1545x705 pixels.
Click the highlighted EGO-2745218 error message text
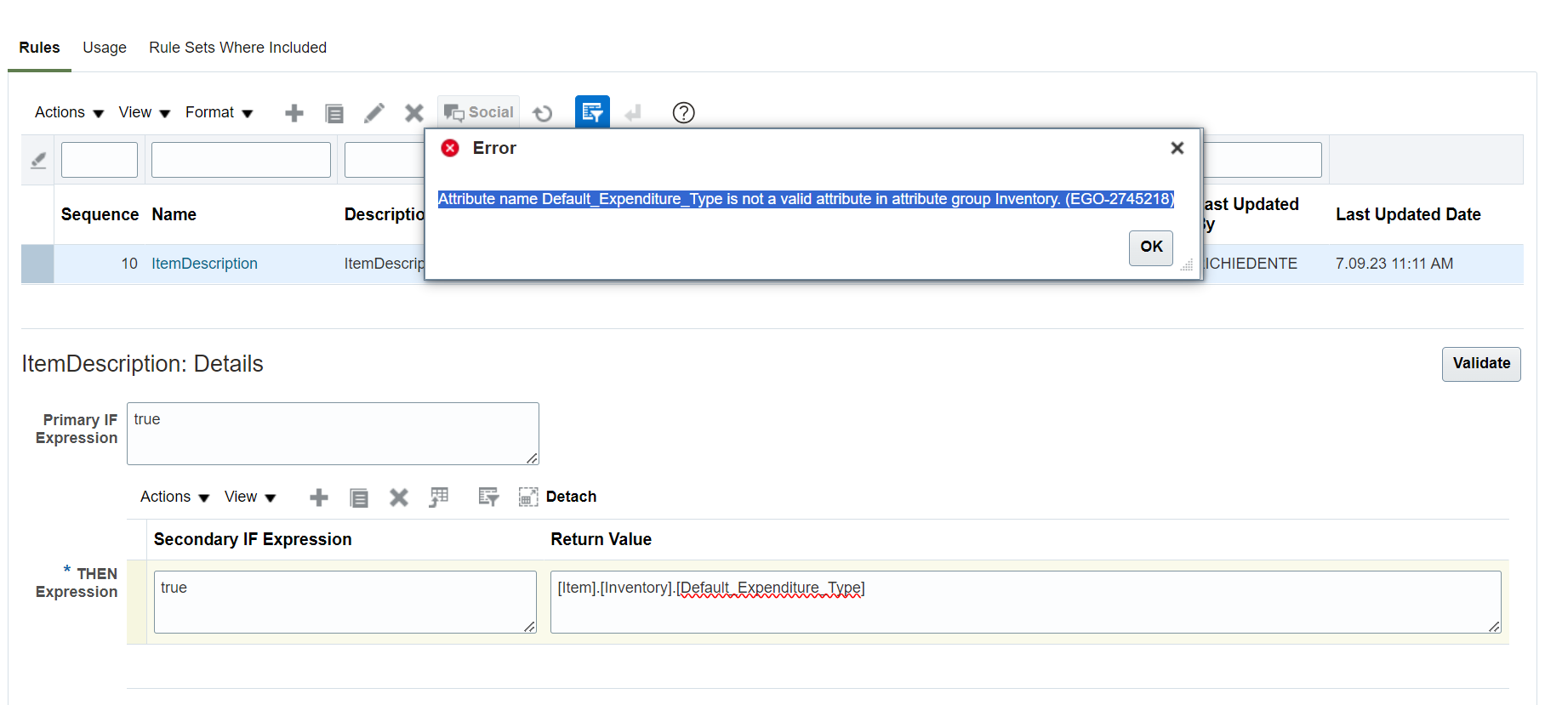pyautogui.click(x=806, y=199)
